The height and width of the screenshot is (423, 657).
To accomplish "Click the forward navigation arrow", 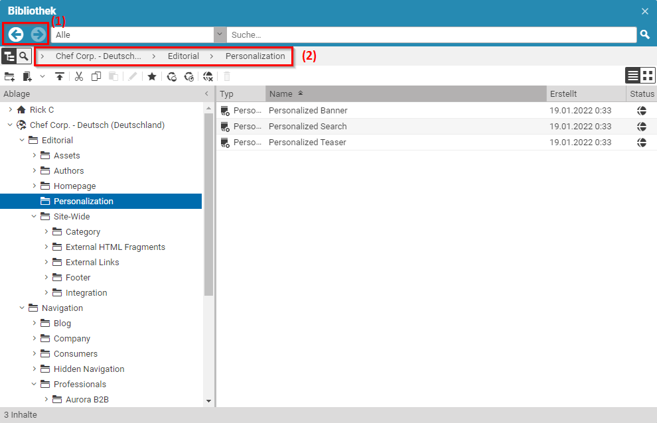I will (x=38, y=34).
